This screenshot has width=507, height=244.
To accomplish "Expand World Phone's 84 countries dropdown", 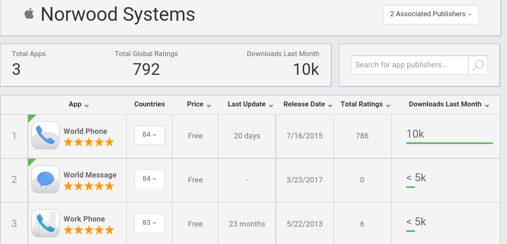I will point(149,135).
